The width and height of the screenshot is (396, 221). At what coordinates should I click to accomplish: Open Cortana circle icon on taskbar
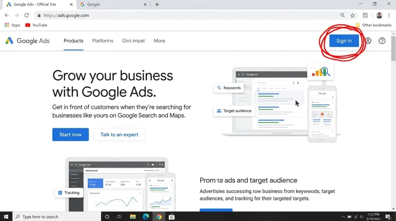pyautogui.click(x=107, y=216)
